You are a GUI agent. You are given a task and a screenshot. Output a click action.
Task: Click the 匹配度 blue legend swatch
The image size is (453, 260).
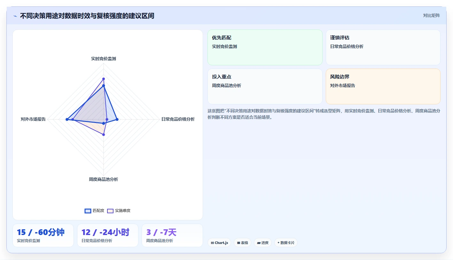(x=88, y=211)
